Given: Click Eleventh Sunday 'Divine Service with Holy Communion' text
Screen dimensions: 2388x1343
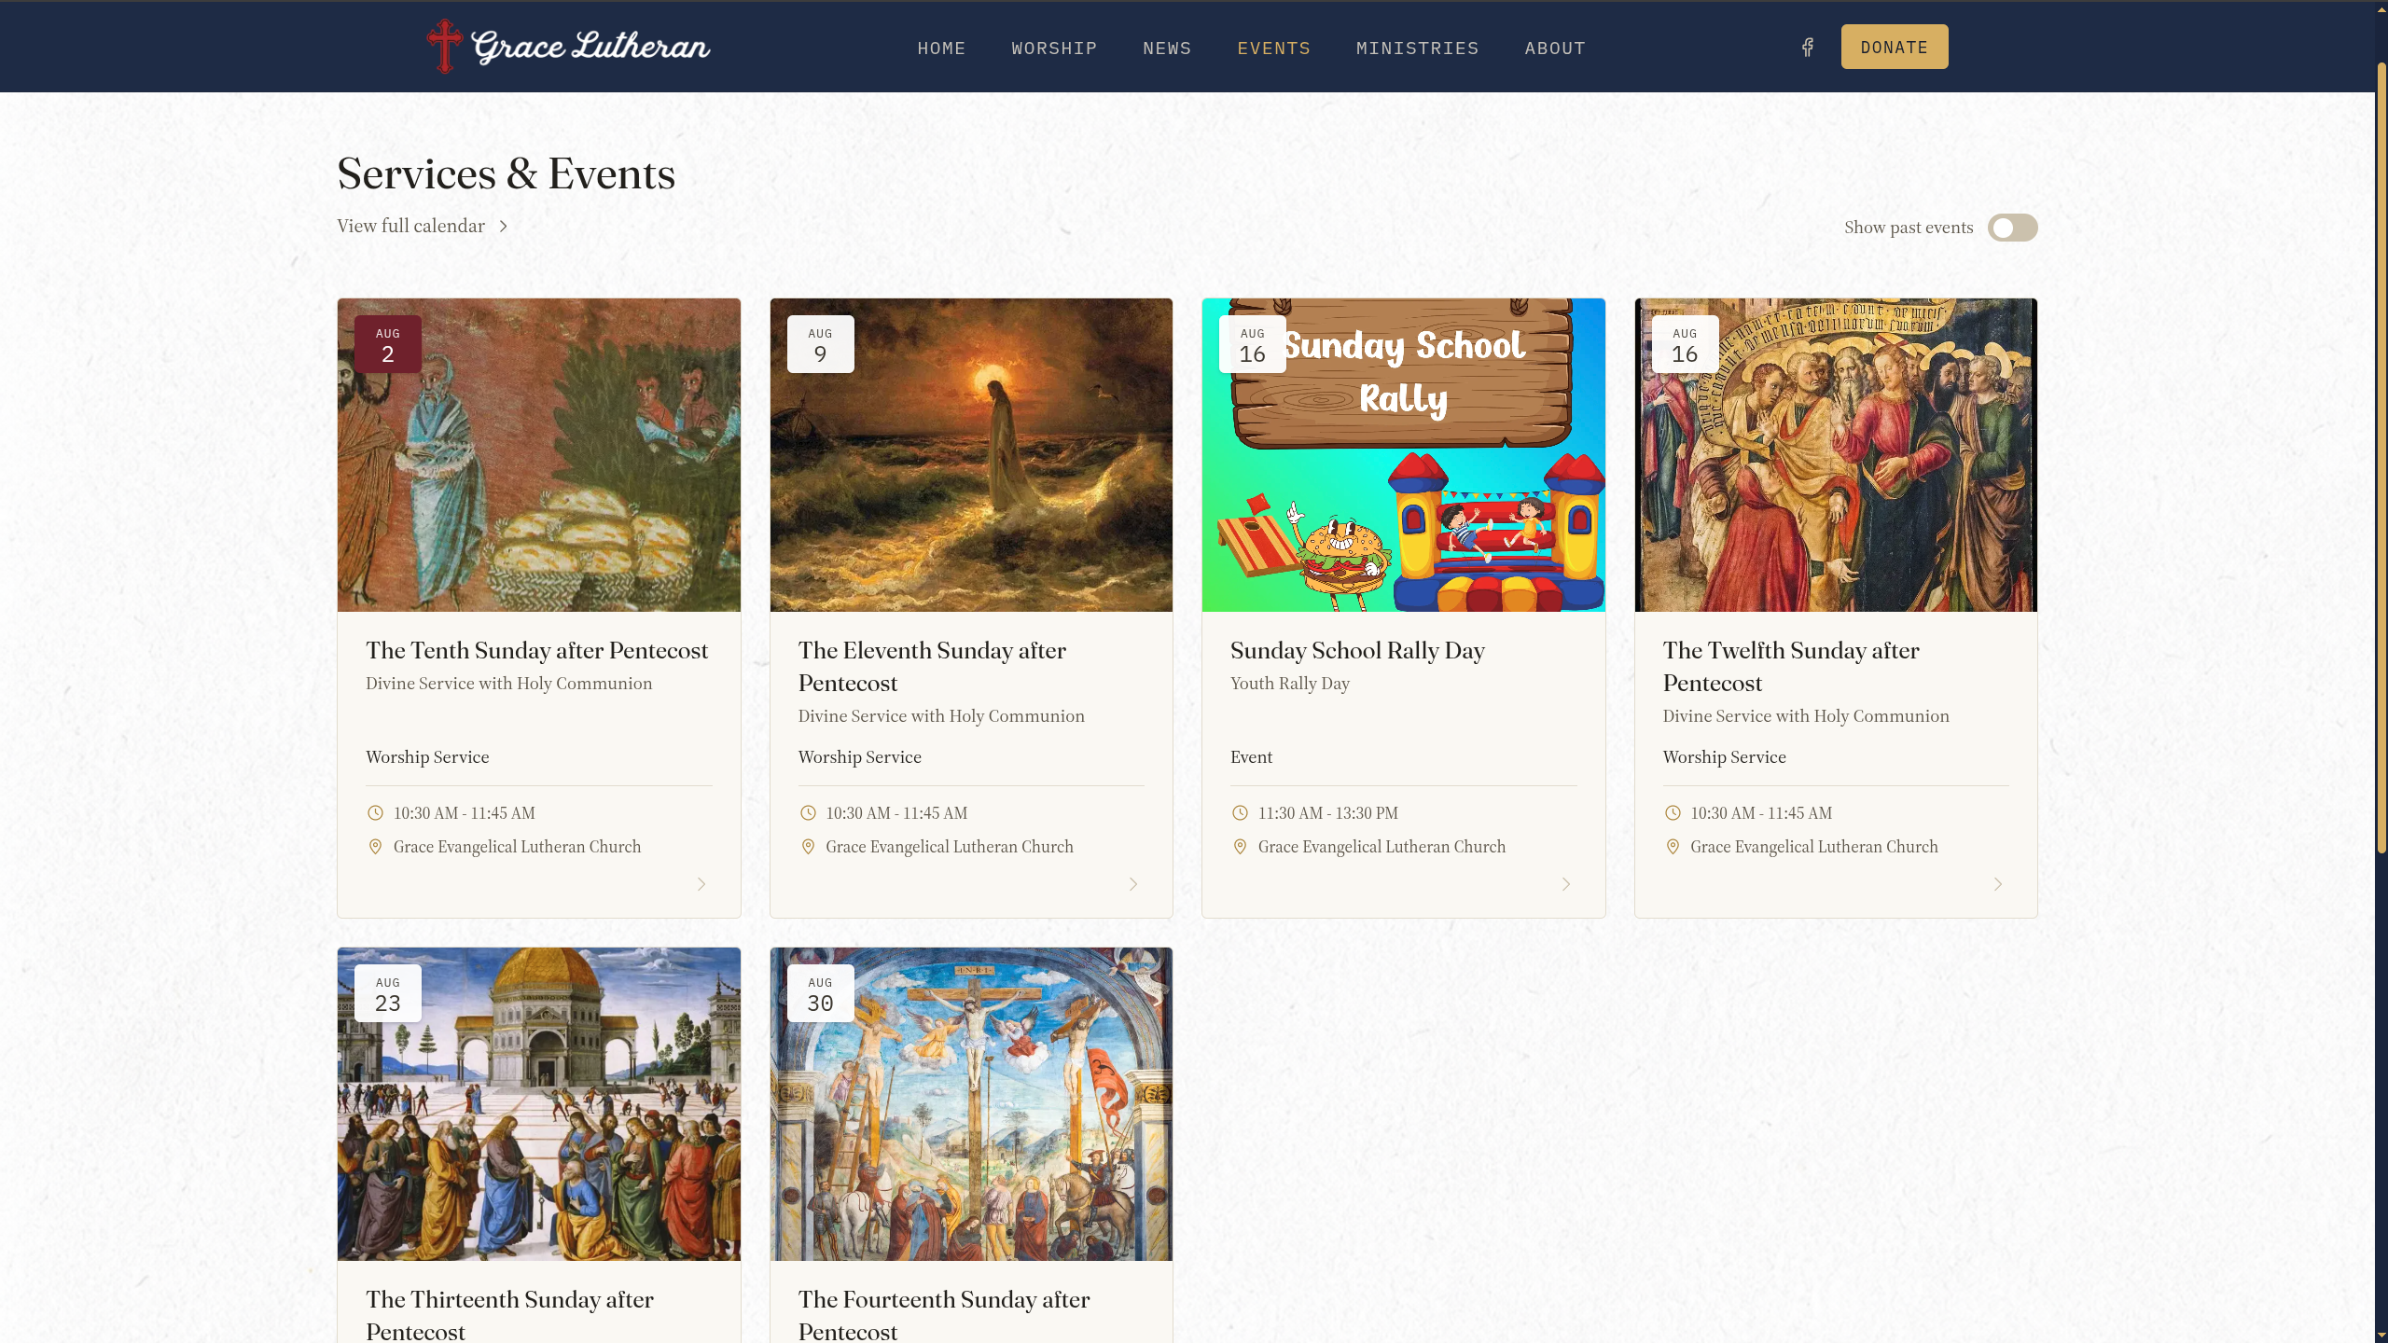Looking at the screenshot, I should pyautogui.click(x=941, y=716).
